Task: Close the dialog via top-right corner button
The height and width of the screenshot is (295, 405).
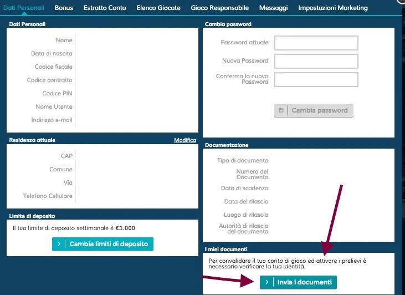Action: (402, 1)
